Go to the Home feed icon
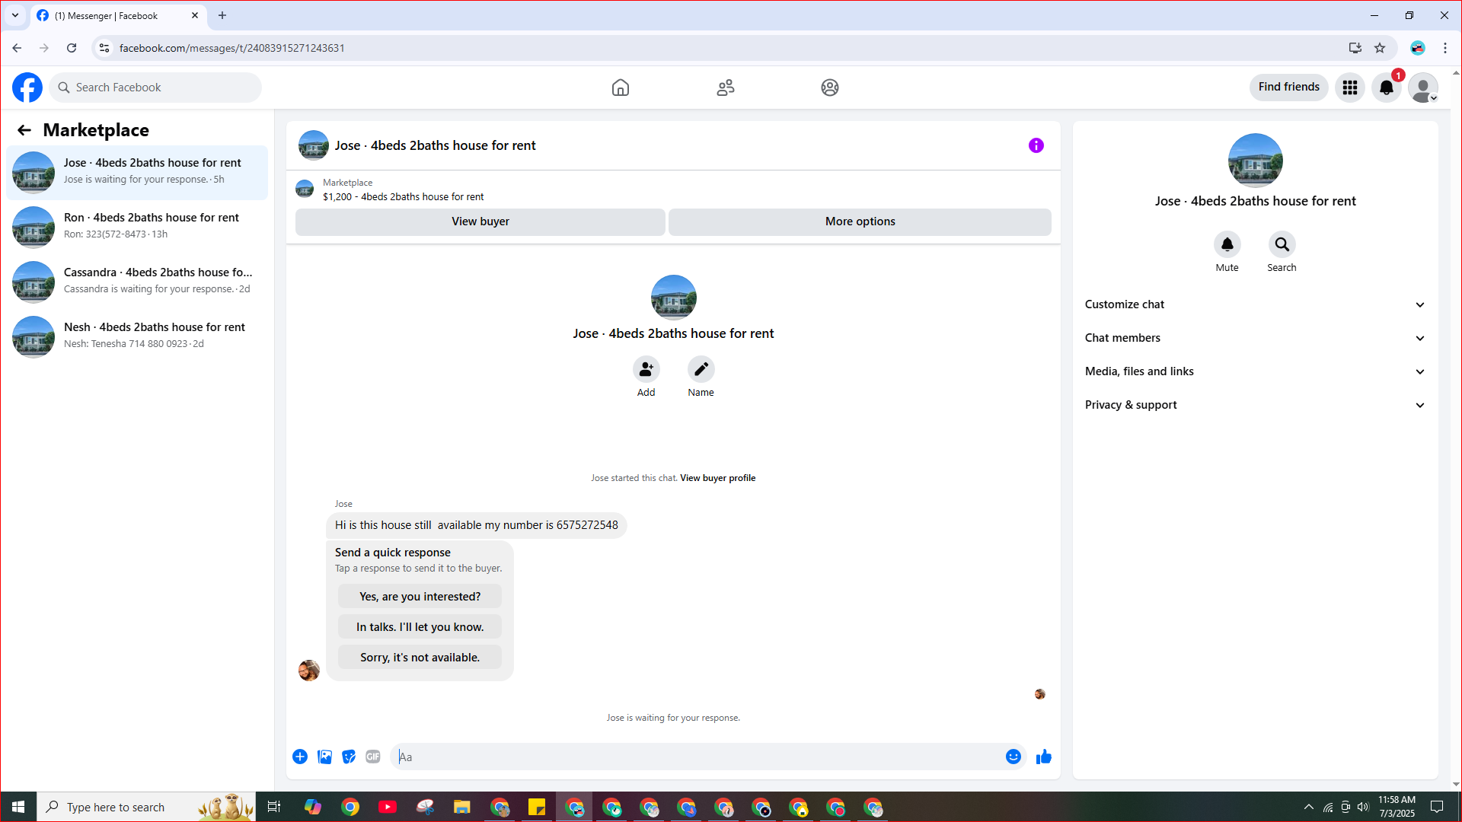Image resolution: width=1462 pixels, height=822 pixels. [x=621, y=88]
